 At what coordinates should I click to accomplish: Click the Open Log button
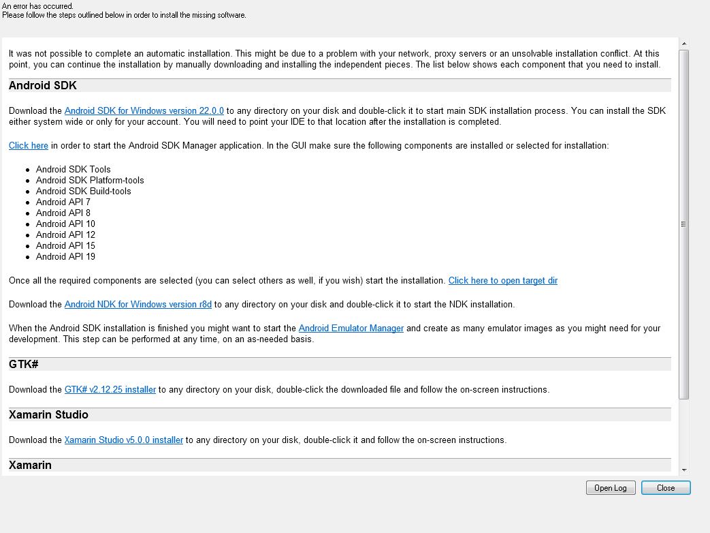[x=611, y=488]
